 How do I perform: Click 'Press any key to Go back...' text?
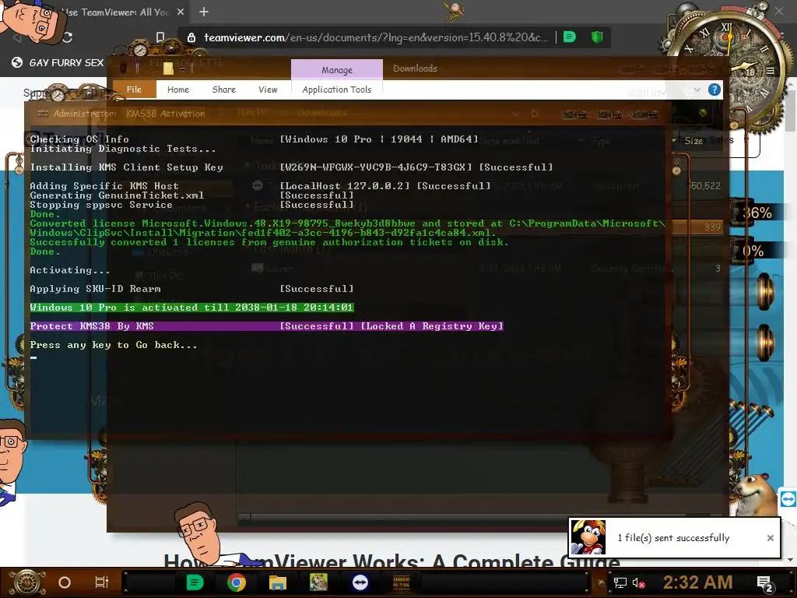click(114, 345)
